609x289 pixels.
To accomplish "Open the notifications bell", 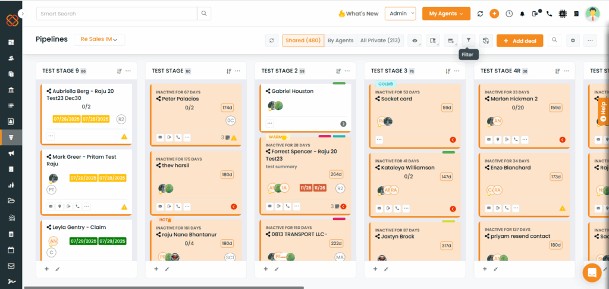I will pos(522,14).
